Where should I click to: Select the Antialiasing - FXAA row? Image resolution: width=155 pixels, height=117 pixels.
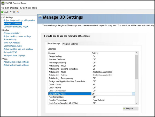tap(91, 66)
